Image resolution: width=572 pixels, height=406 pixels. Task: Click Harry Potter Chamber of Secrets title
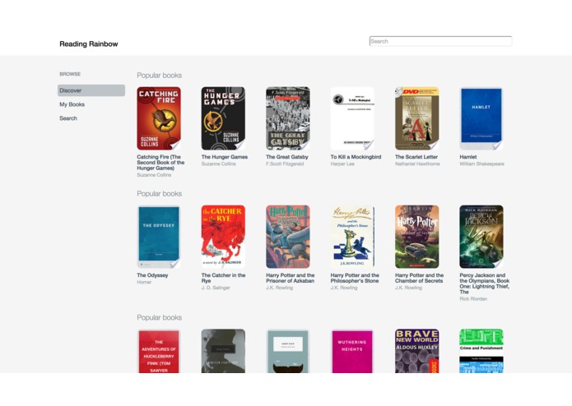point(419,278)
